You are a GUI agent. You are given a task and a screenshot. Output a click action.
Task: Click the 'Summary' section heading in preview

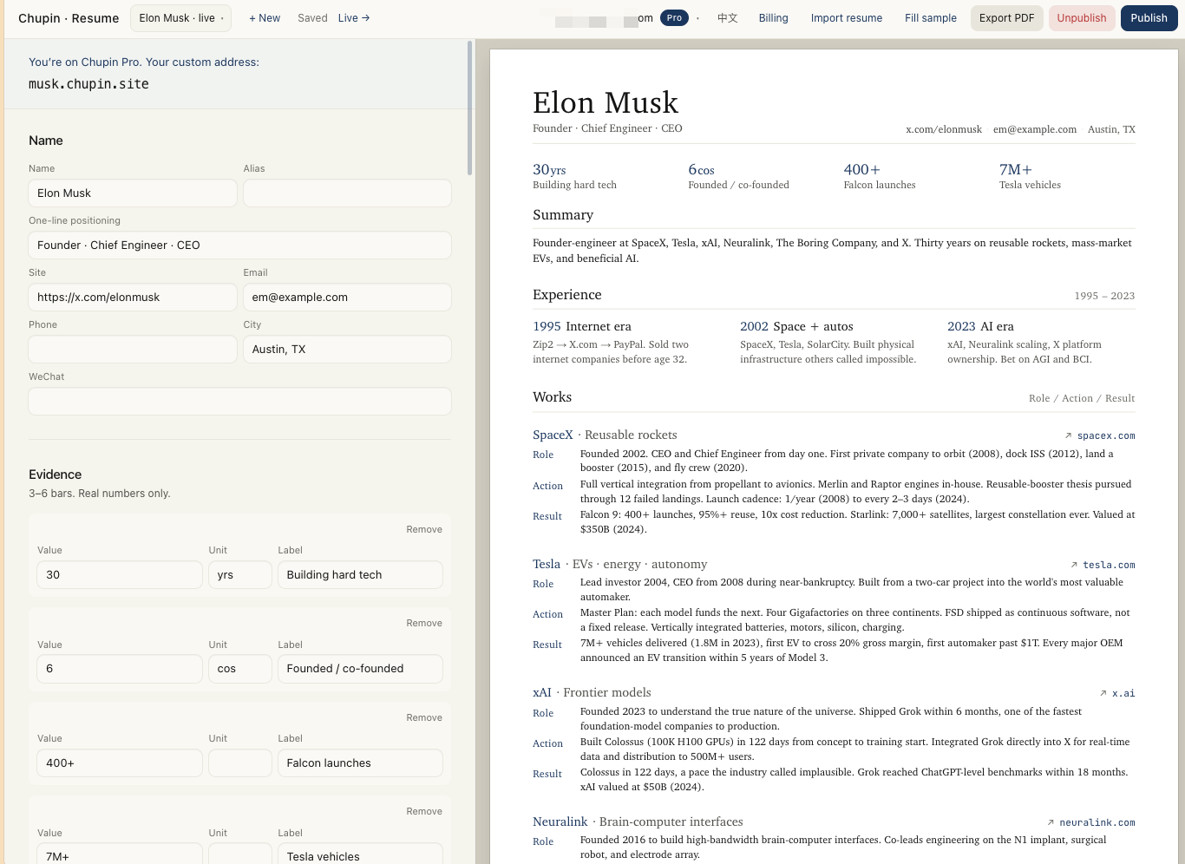pyautogui.click(x=563, y=215)
